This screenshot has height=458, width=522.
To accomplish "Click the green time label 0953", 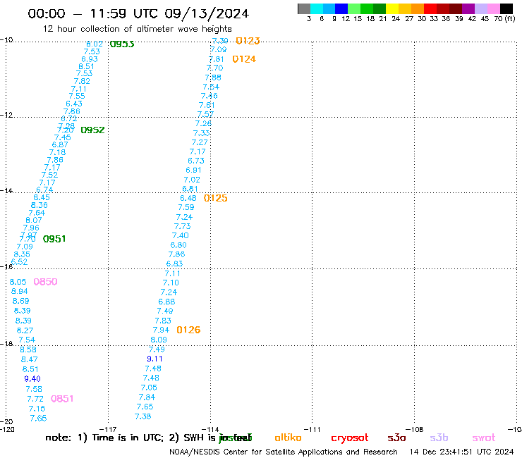I will (122, 44).
